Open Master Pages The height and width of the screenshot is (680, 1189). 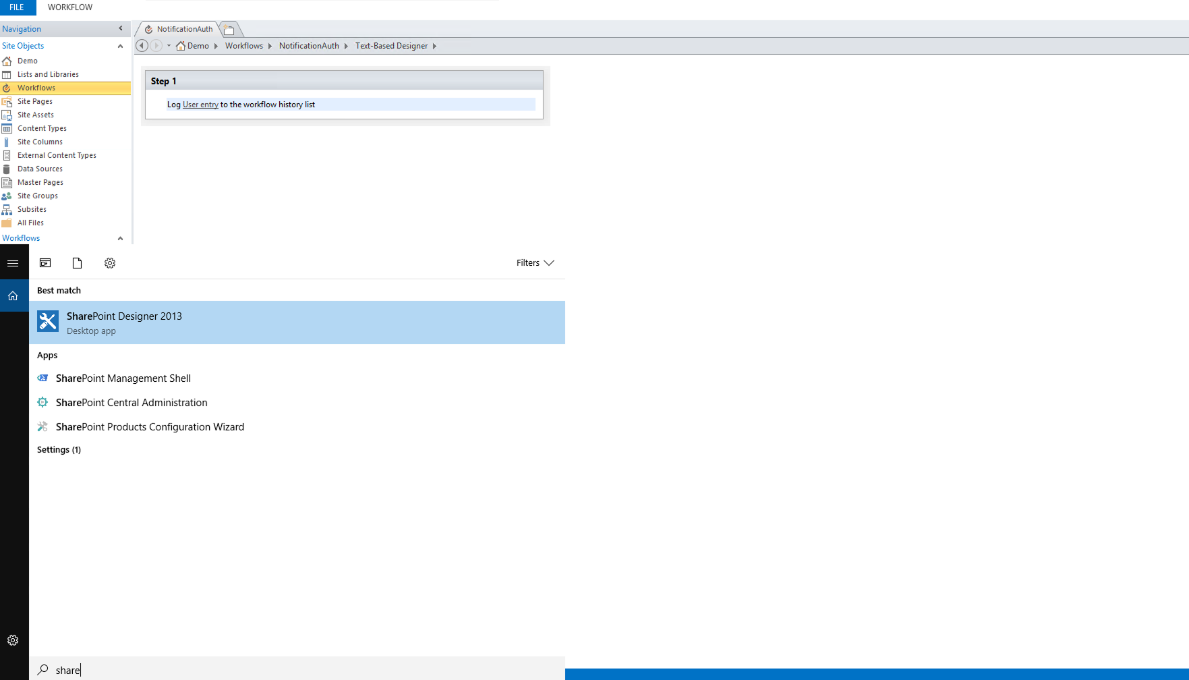coord(40,182)
